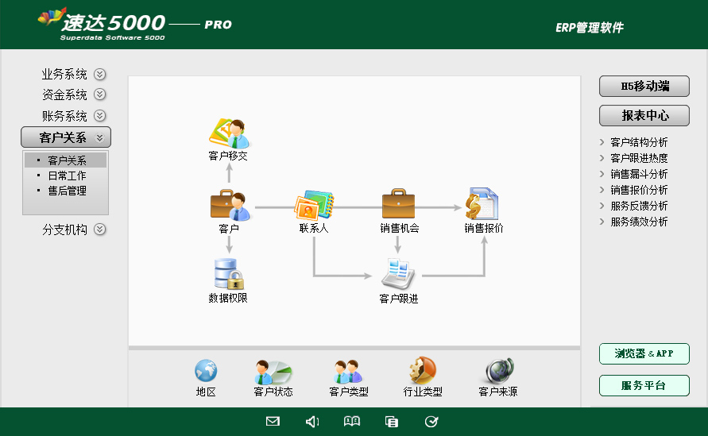Open the 地区 region globe icon
The image size is (708, 436).
(206, 371)
